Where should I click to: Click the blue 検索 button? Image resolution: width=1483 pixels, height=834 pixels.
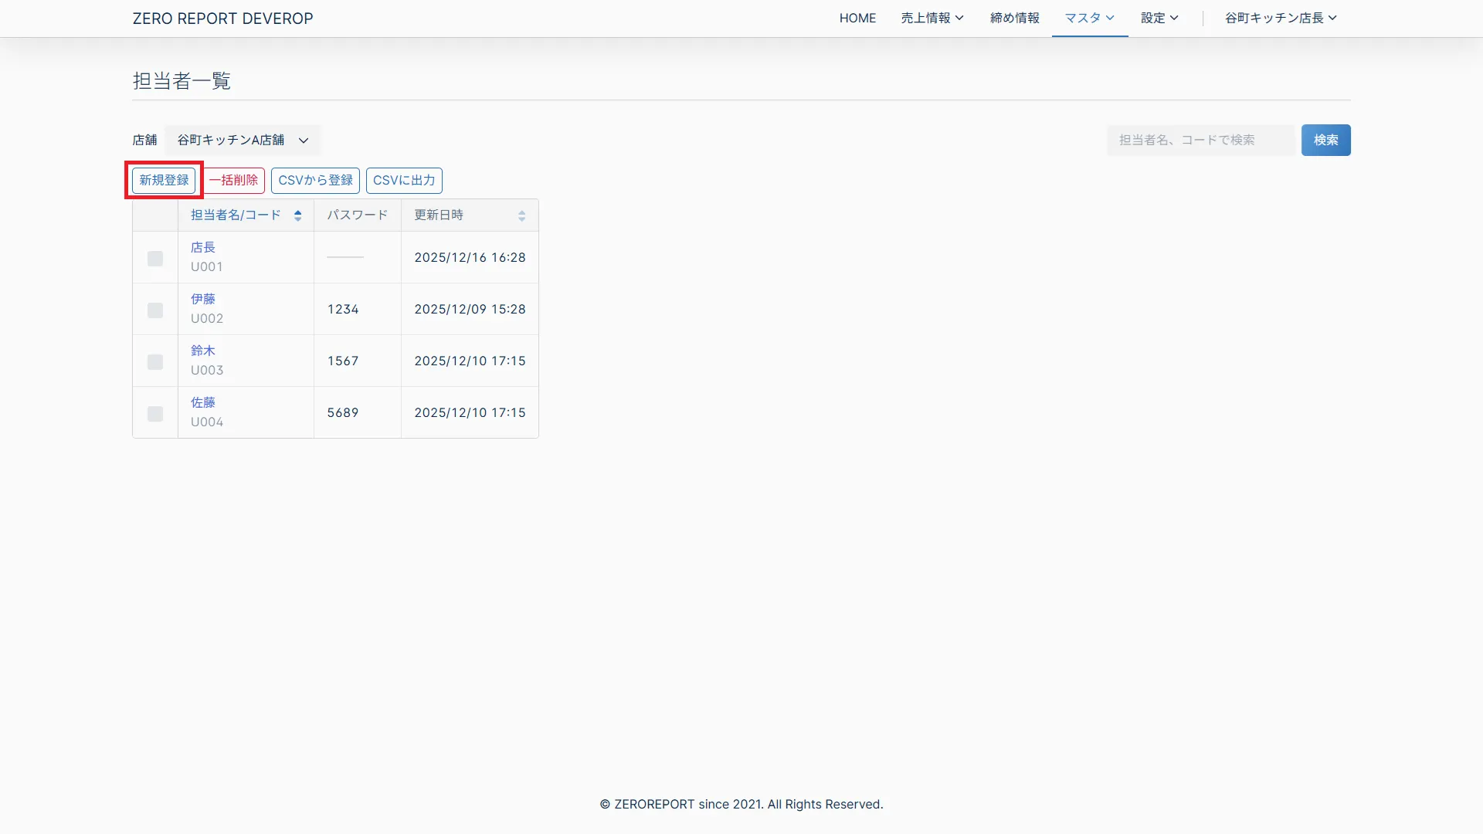point(1325,140)
